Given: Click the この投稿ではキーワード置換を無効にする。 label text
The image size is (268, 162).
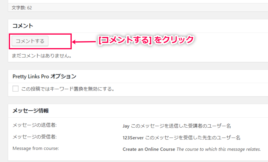Looking at the screenshot, I should 68,89.
